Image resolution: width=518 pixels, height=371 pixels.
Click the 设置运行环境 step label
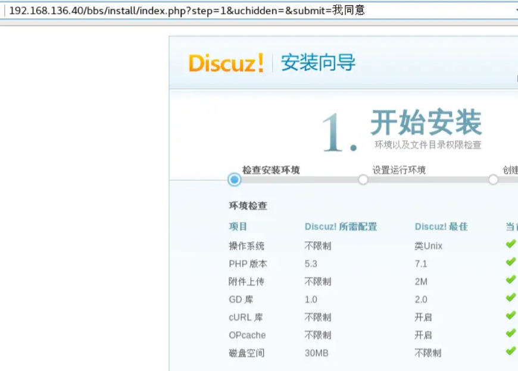tap(399, 170)
